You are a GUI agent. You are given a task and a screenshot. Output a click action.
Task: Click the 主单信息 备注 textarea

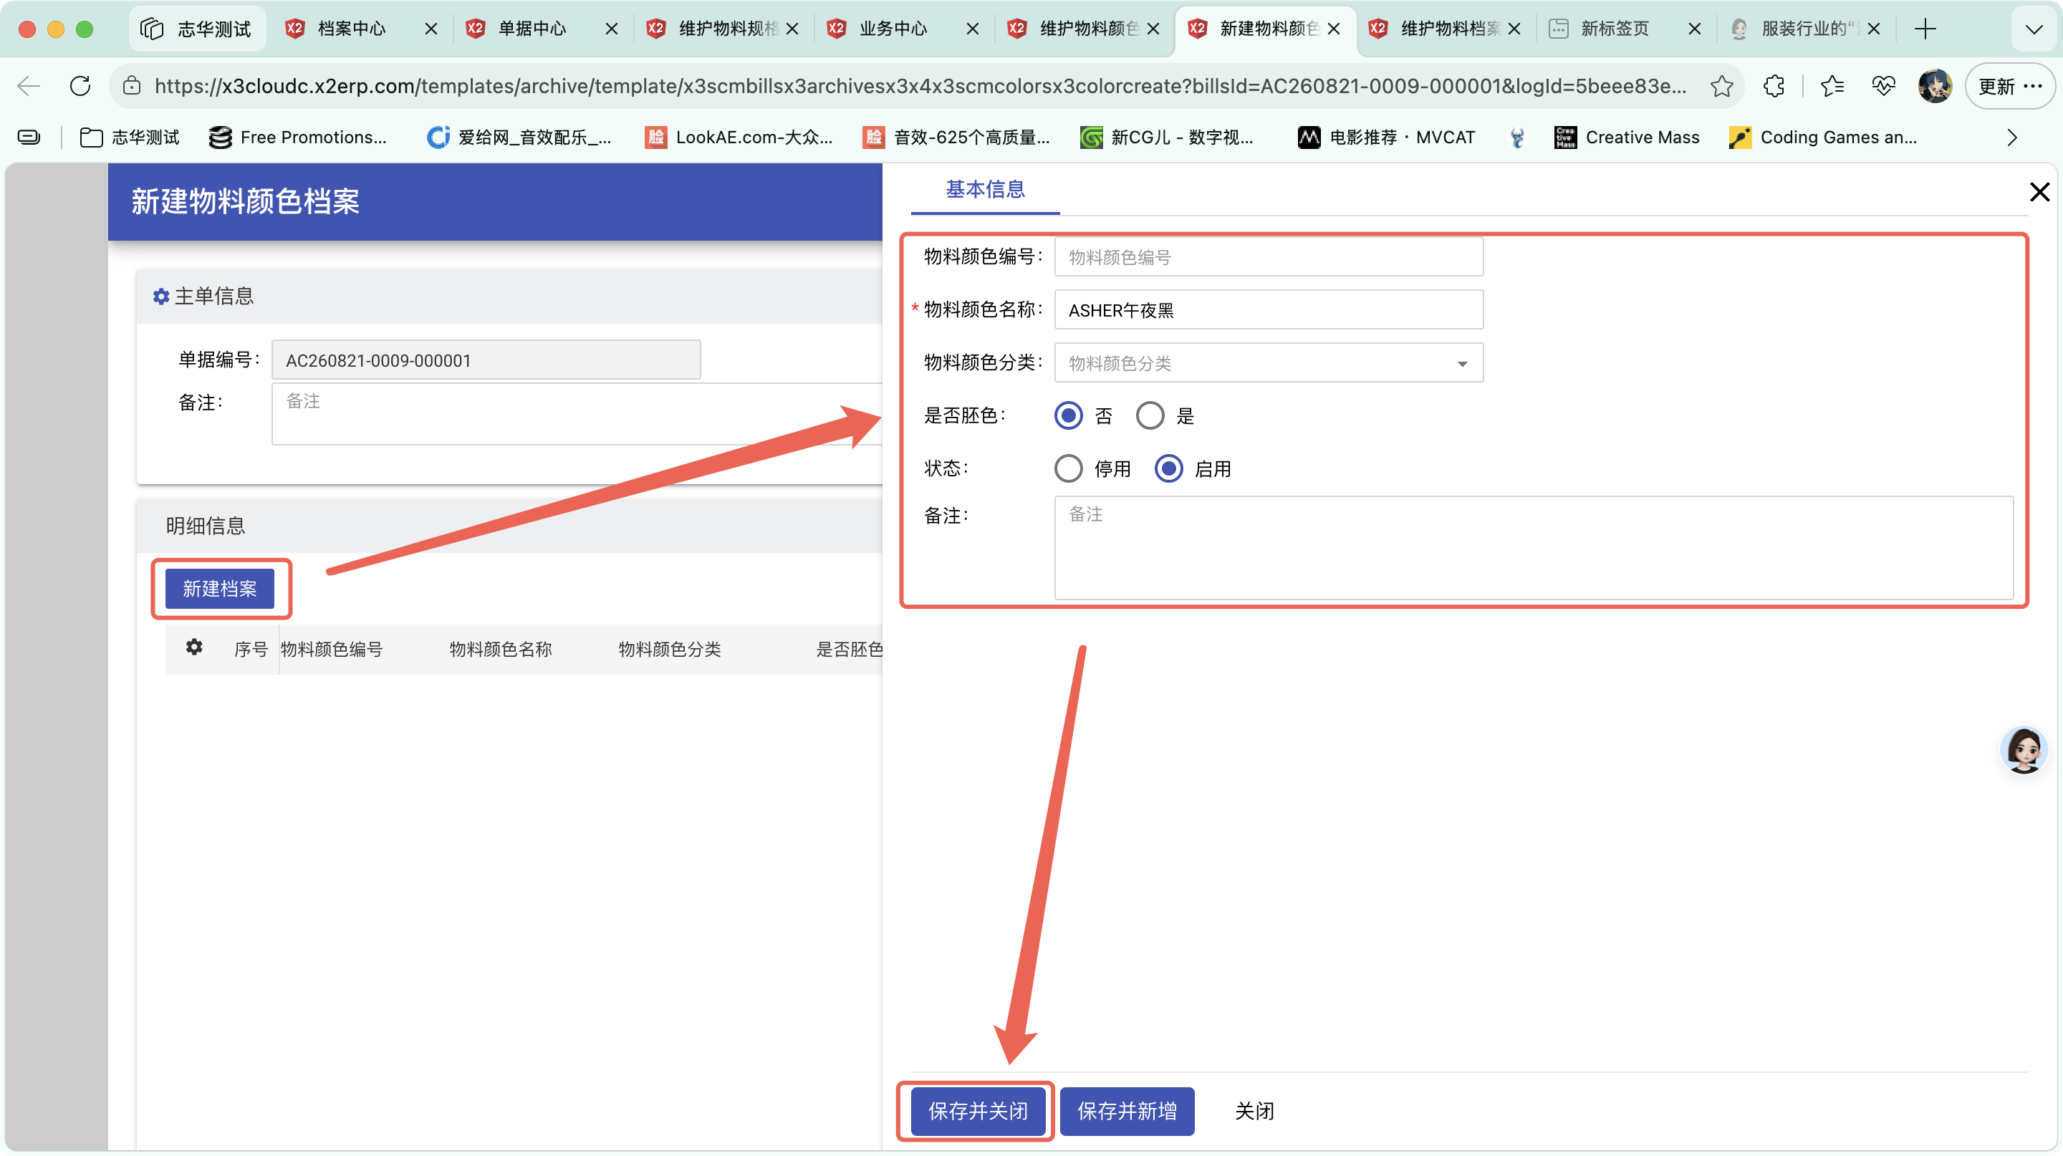click(577, 414)
